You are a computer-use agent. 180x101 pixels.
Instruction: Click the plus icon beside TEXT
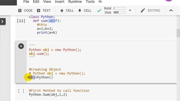click(x=39, y=11)
